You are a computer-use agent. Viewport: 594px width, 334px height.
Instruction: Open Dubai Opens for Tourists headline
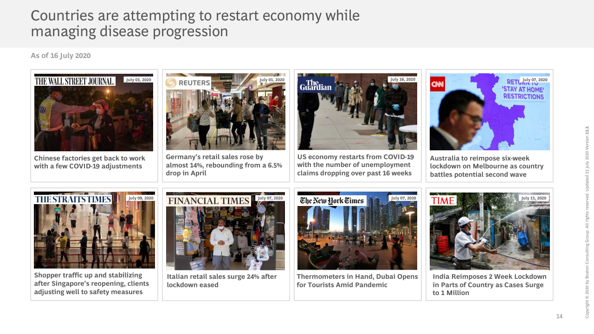click(357, 281)
